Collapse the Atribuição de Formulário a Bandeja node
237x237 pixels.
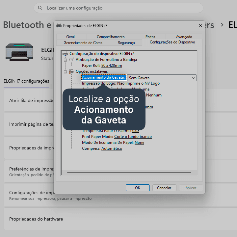coord(65,60)
